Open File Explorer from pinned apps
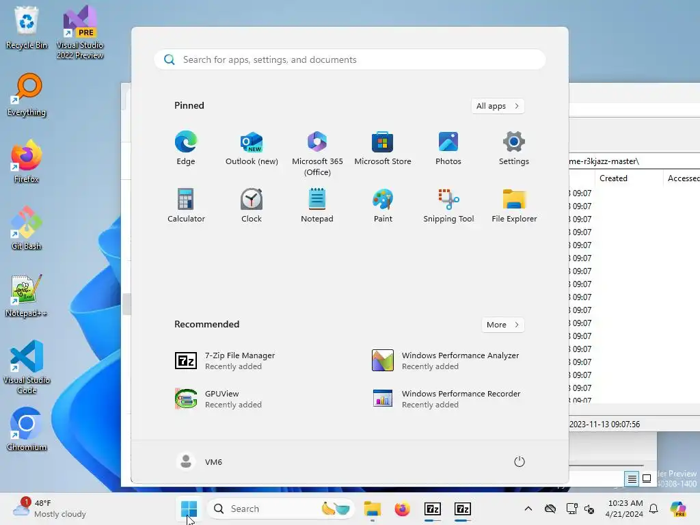700x525 pixels. coord(514,205)
